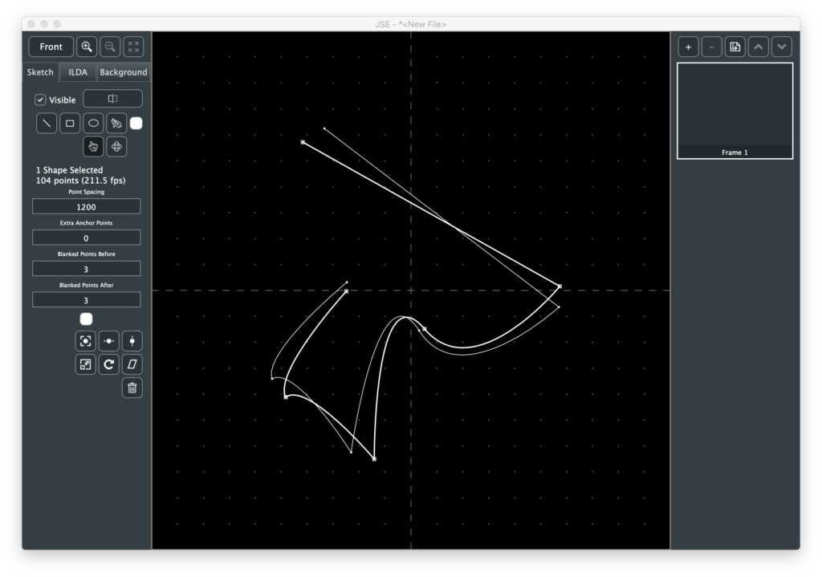Switch to the ILDA tab
822x577 pixels.
tap(78, 72)
